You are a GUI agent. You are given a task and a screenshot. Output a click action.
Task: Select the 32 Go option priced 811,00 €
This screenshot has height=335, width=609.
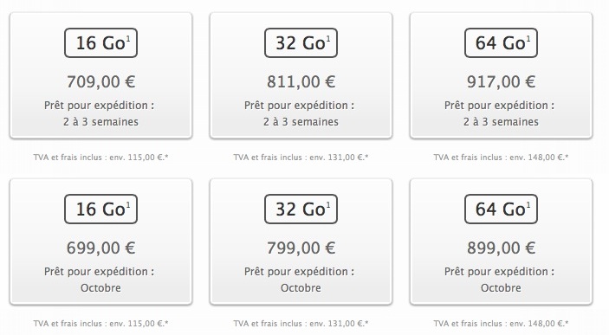(301, 75)
